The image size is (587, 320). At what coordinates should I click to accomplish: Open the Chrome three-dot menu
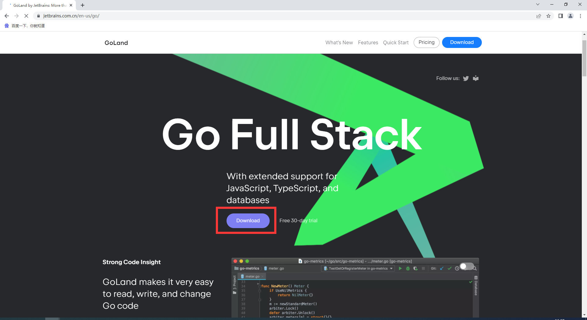click(x=580, y=16)
